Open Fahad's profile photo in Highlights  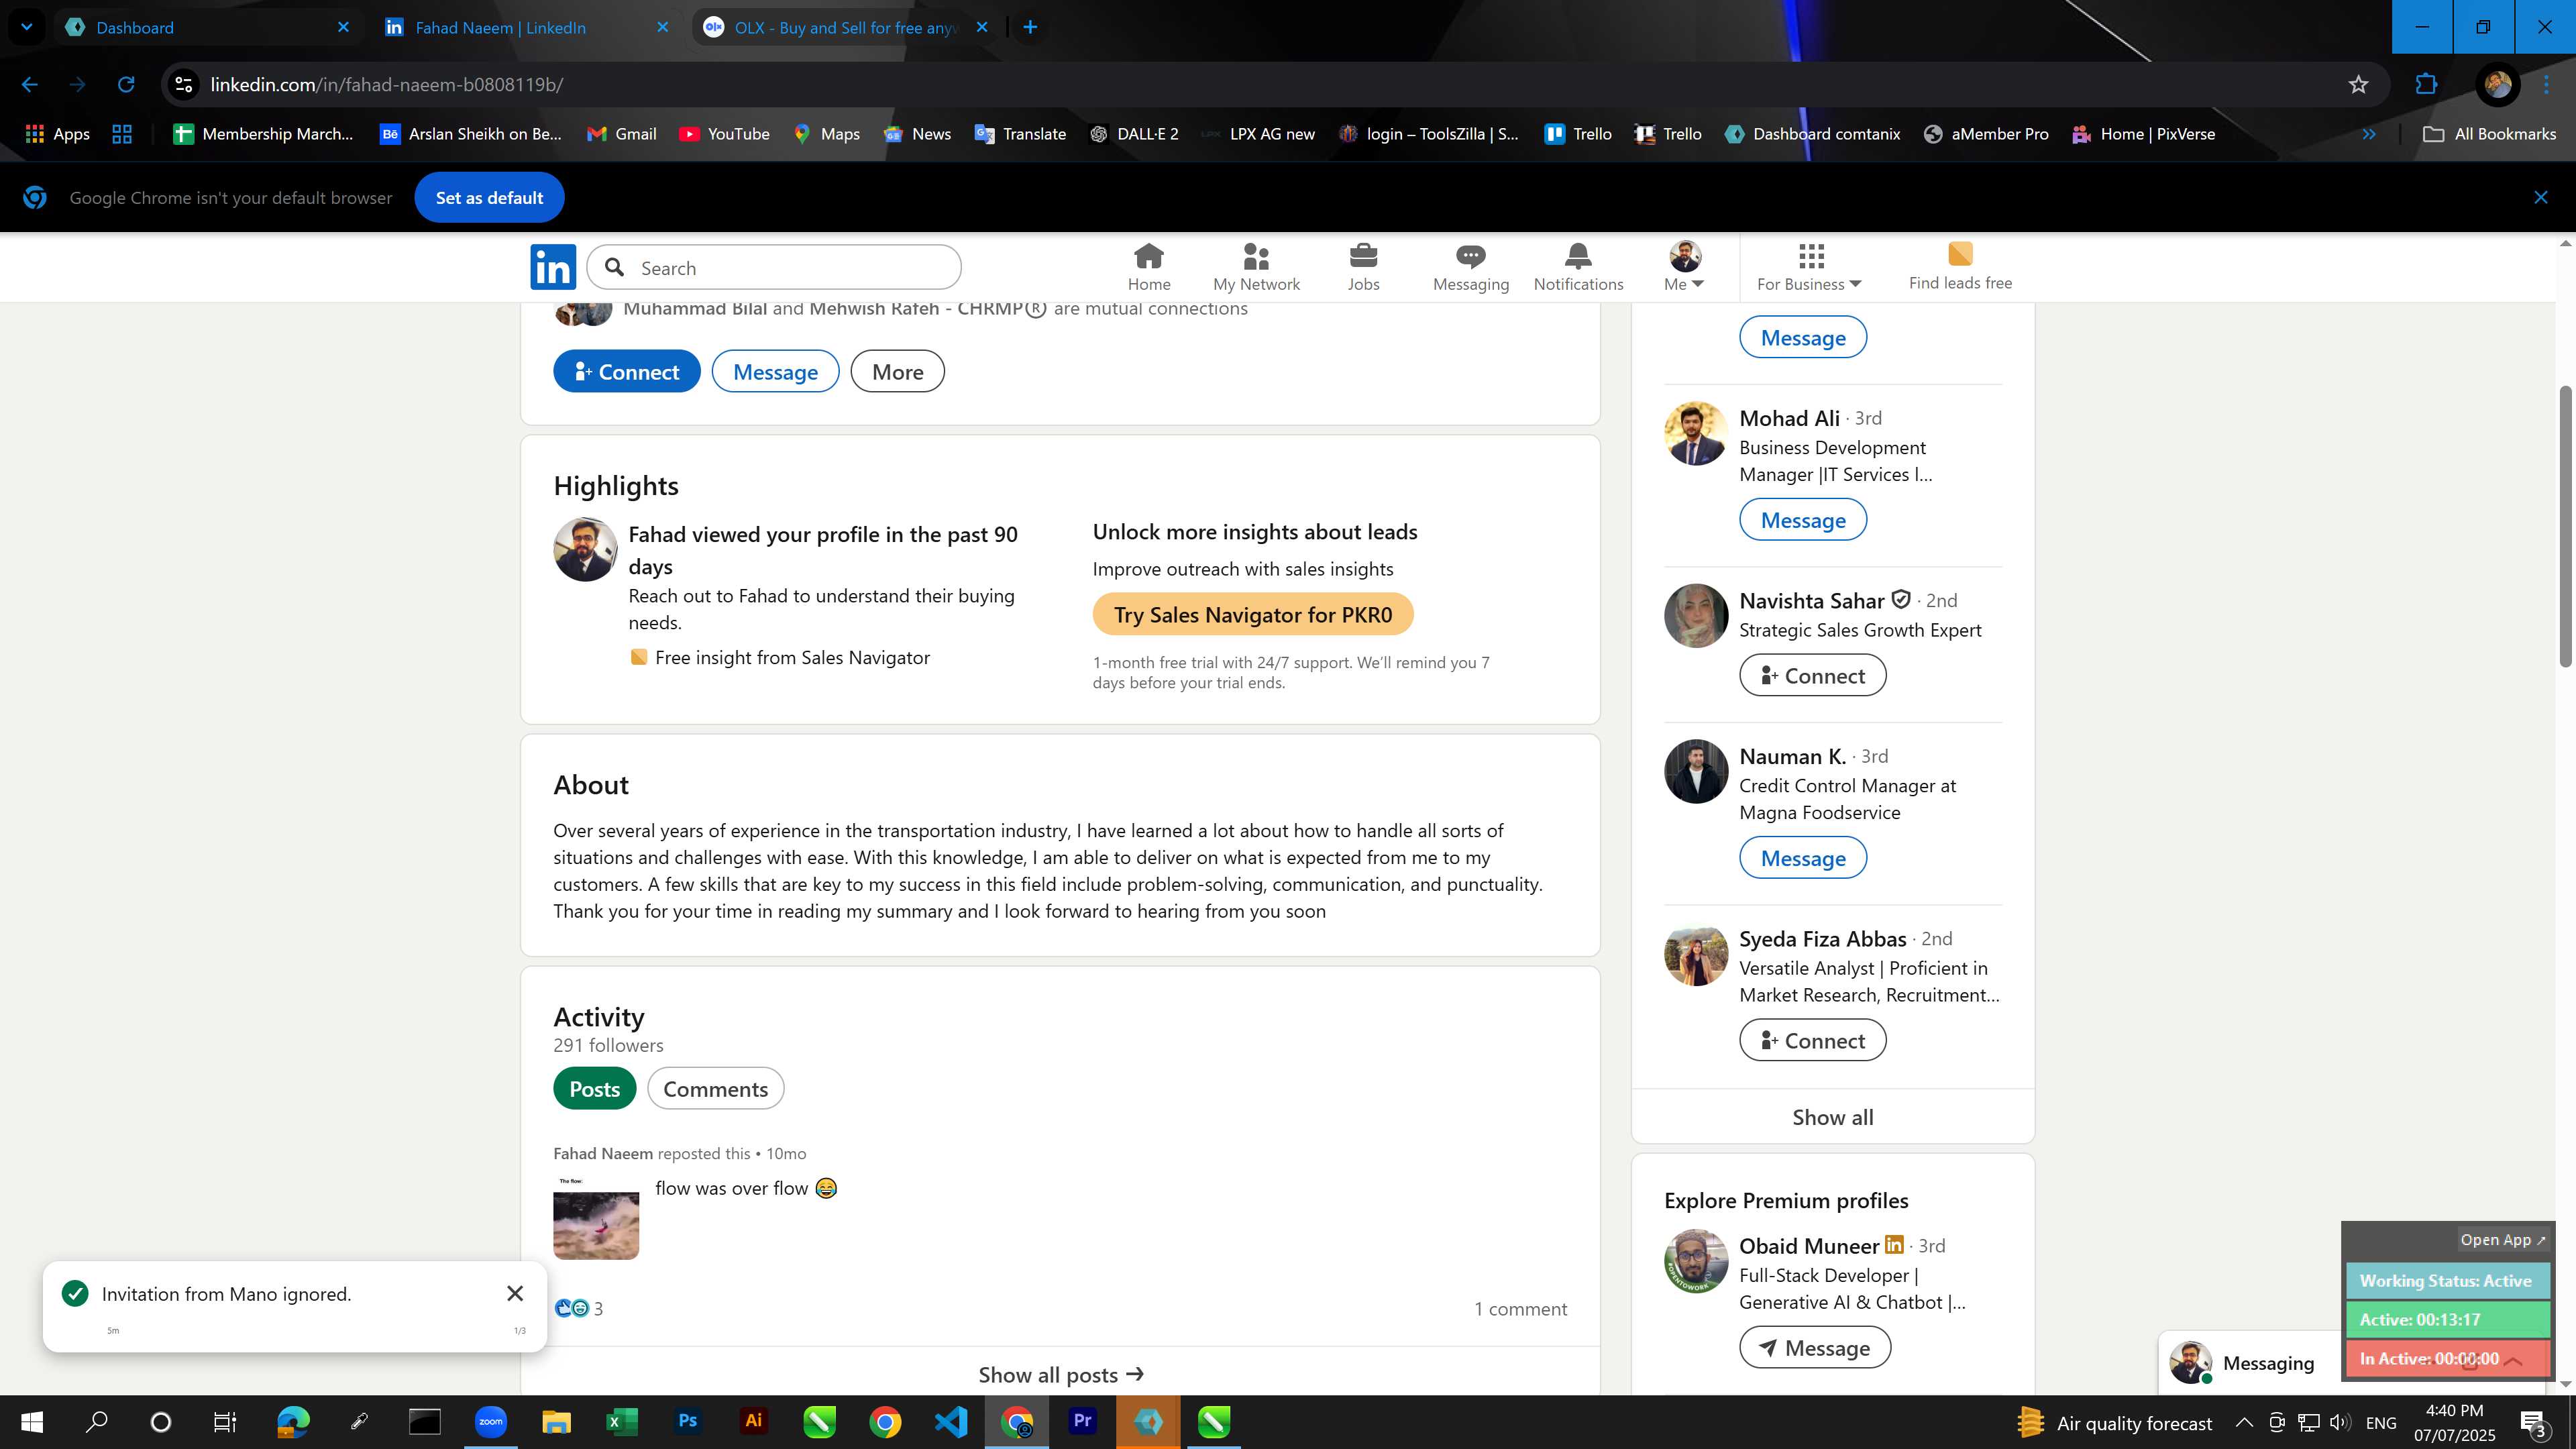pyautogui.click(x=585, y=549)
